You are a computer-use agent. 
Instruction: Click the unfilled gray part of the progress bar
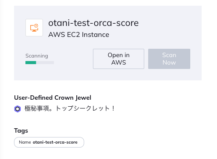(x=45, y=63)
